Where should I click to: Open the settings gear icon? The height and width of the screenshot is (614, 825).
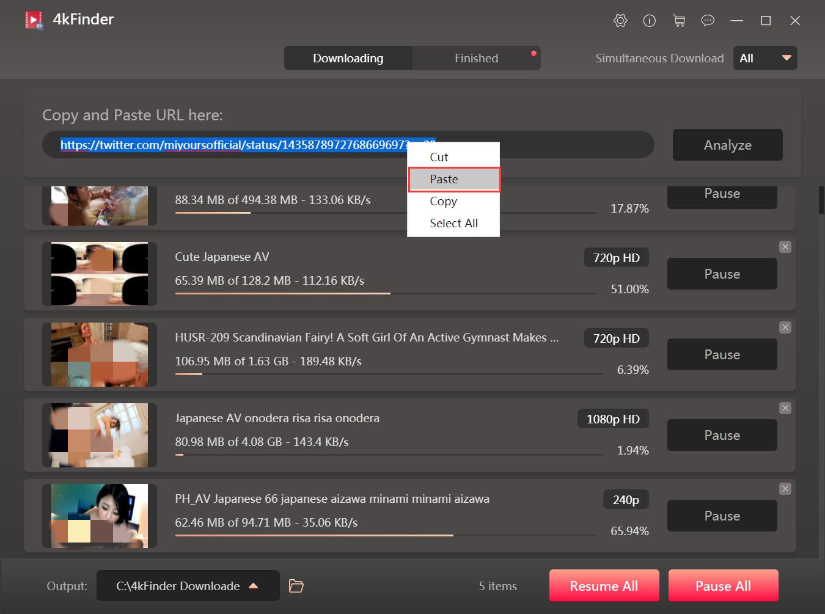point(620,21)
